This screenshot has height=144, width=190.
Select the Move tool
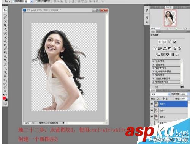coord(5,10)
